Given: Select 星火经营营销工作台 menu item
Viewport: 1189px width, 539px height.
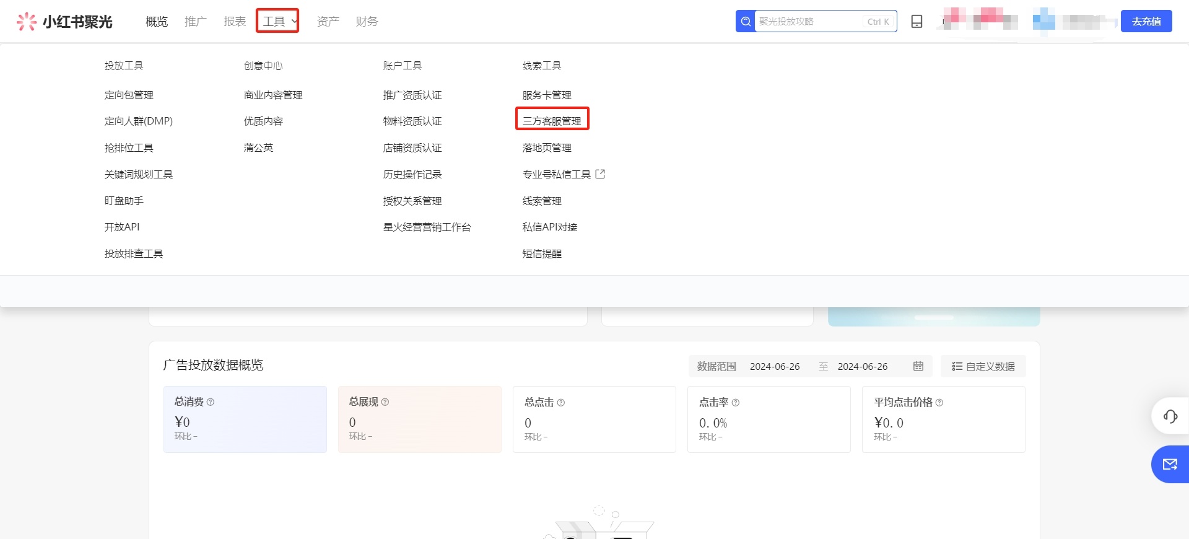Looking at the screenshot, I should click(427, 227).
